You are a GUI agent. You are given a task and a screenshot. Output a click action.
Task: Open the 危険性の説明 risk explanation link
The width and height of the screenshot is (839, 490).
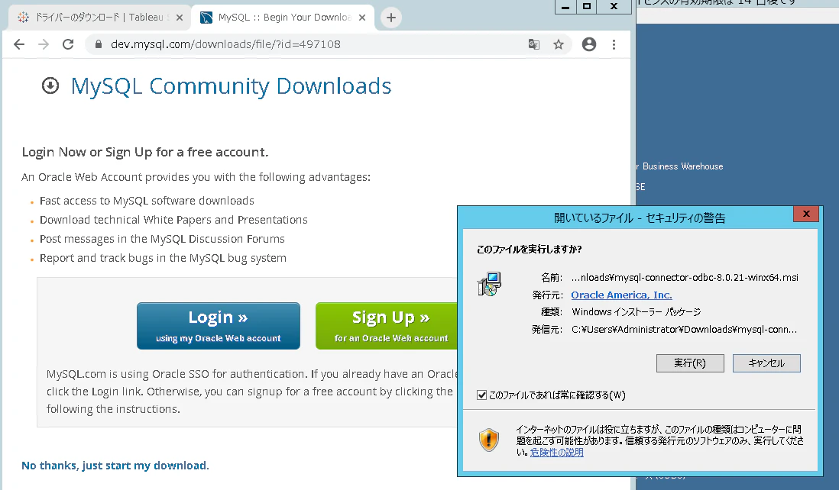click(x=556, y=453)
